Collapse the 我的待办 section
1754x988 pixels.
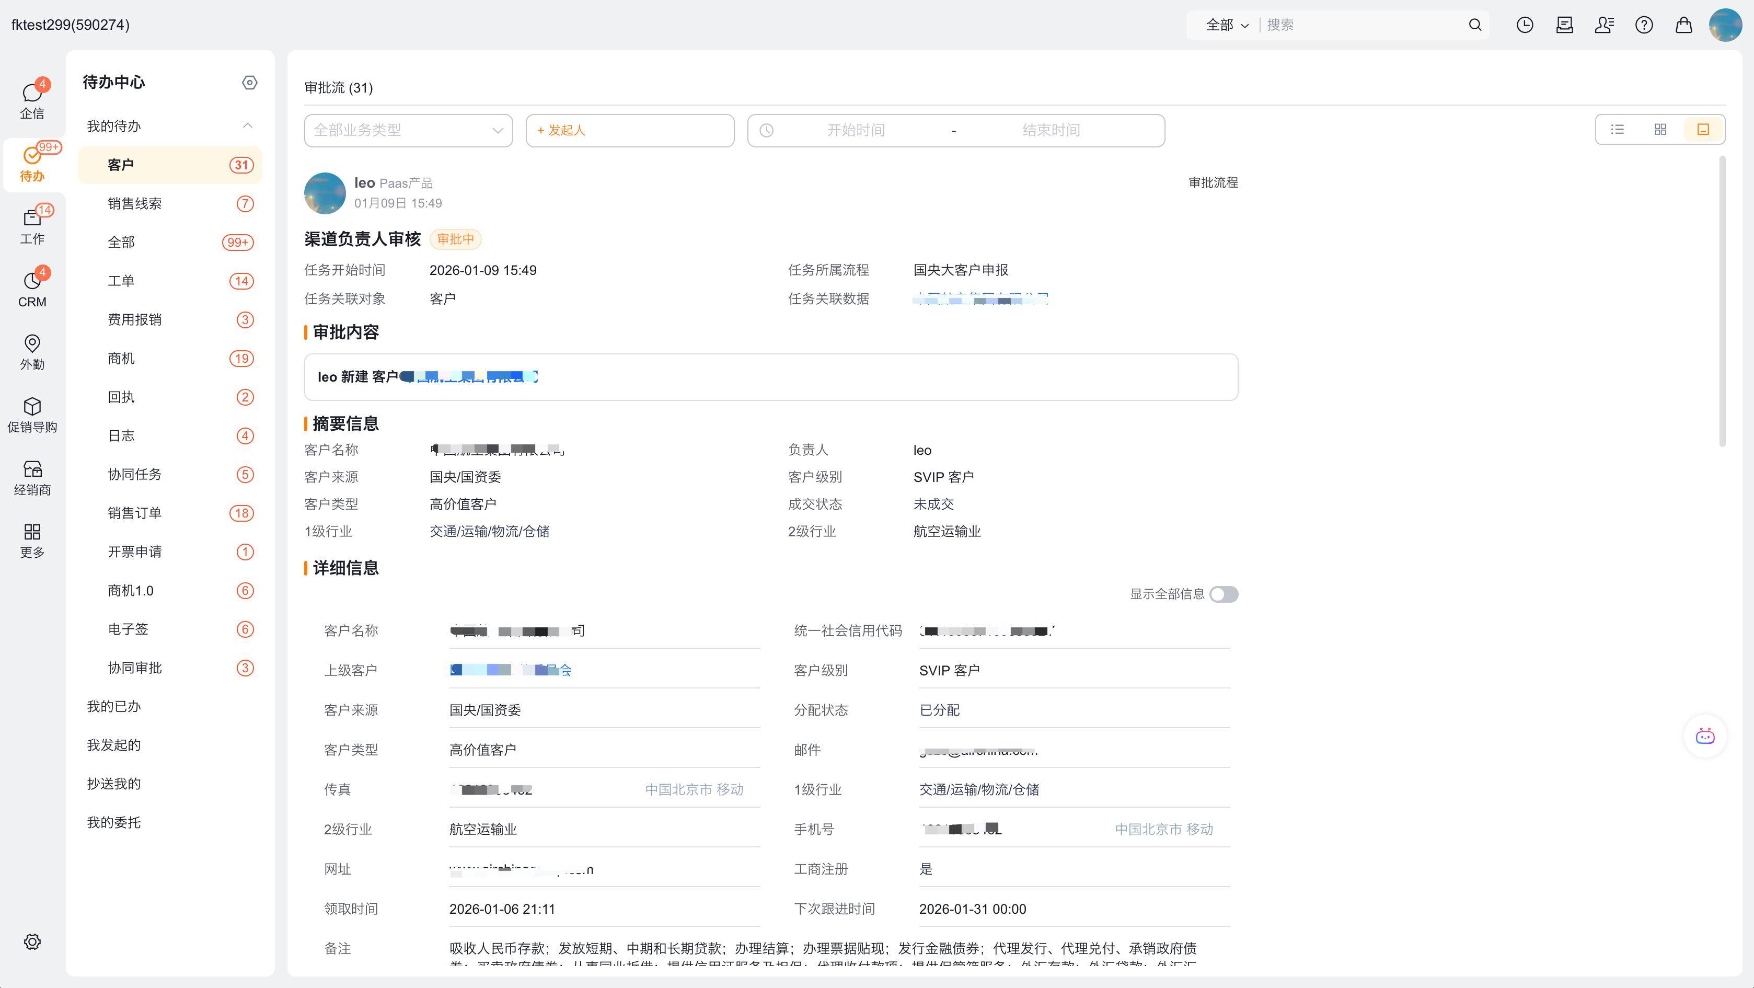(x=247, y=126)
